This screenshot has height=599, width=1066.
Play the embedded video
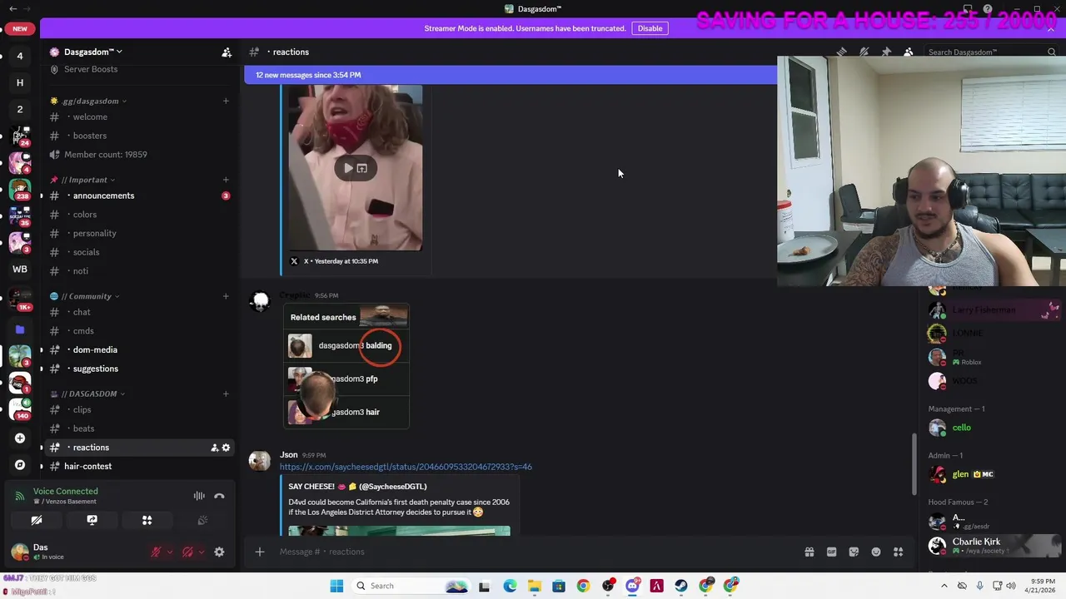348,168
